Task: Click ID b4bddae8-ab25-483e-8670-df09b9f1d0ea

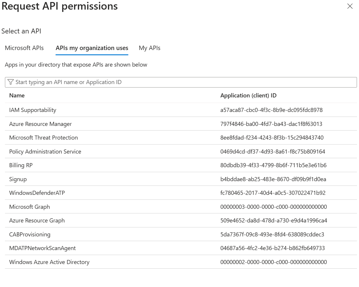Action: tap(273, 179)
